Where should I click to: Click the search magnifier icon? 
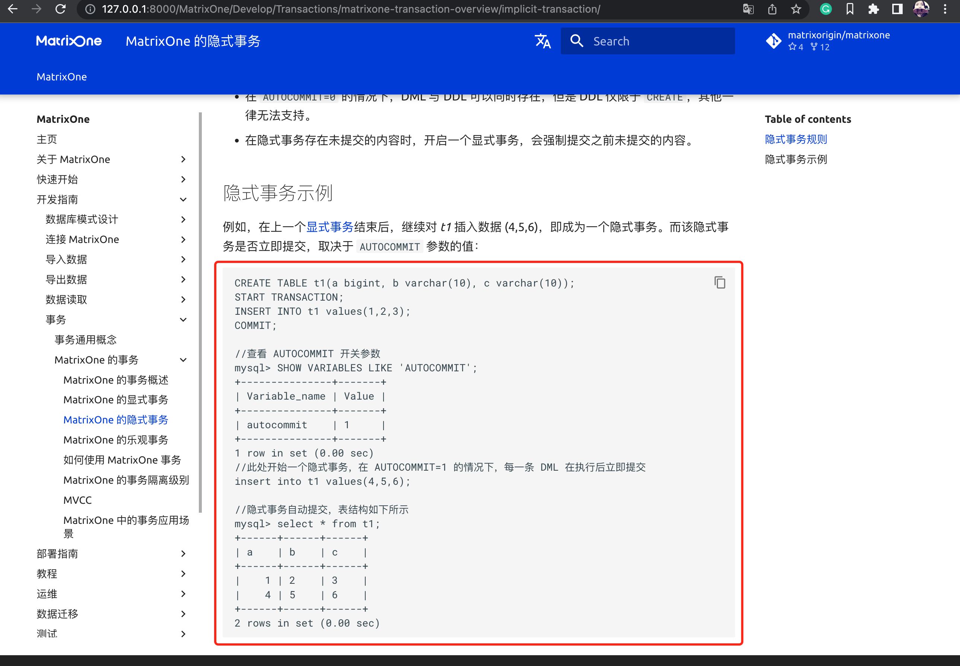click(x=577, y=41)
